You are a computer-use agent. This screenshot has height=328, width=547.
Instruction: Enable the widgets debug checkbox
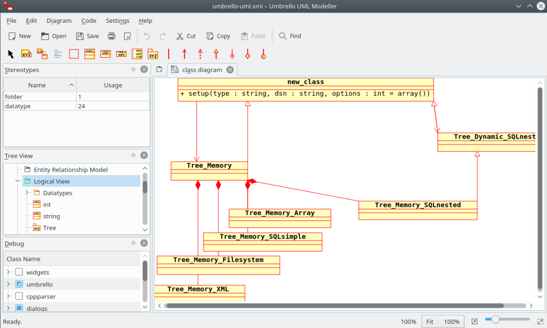pos(19,272)
